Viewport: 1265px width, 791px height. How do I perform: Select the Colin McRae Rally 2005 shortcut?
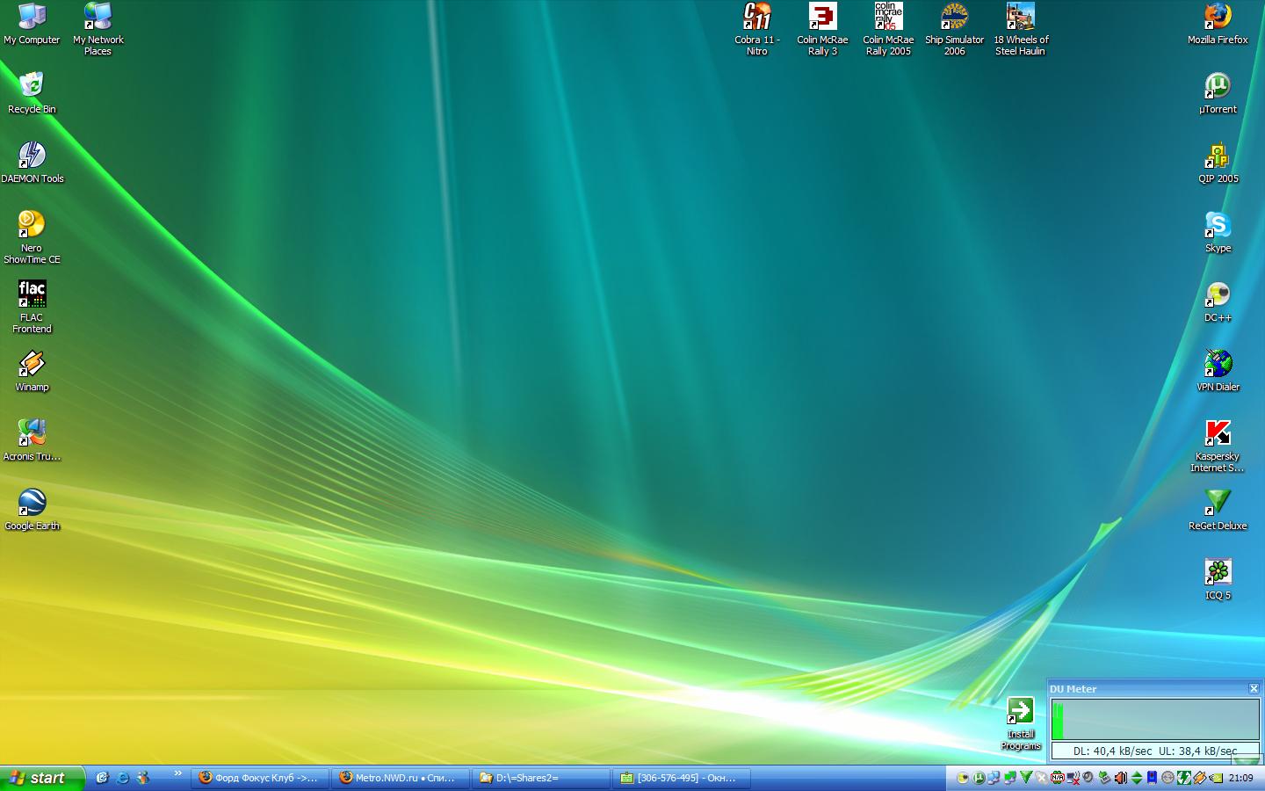tap(888, 17)
